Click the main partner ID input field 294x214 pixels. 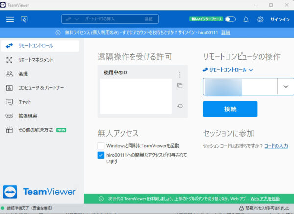(x=240, y=86)
